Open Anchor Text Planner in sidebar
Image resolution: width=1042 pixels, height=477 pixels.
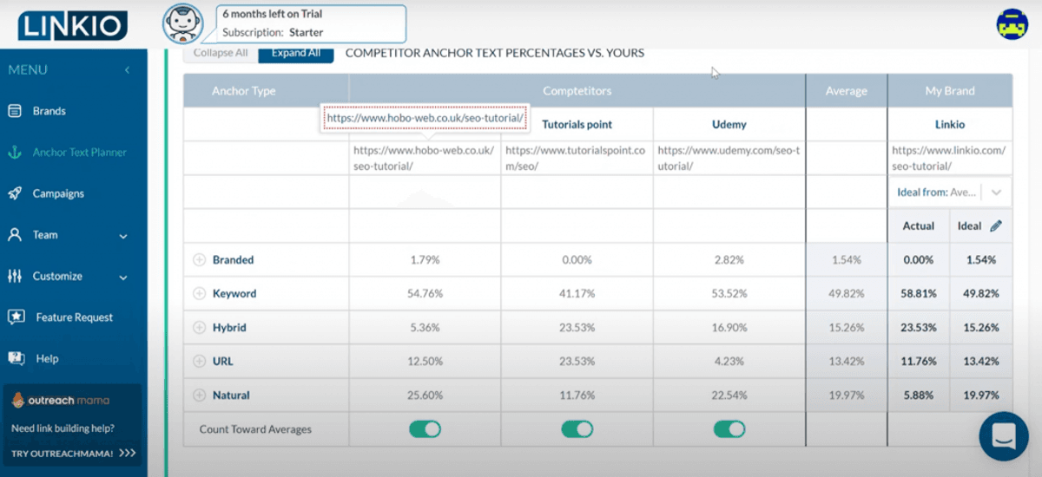tap(80, 153)
